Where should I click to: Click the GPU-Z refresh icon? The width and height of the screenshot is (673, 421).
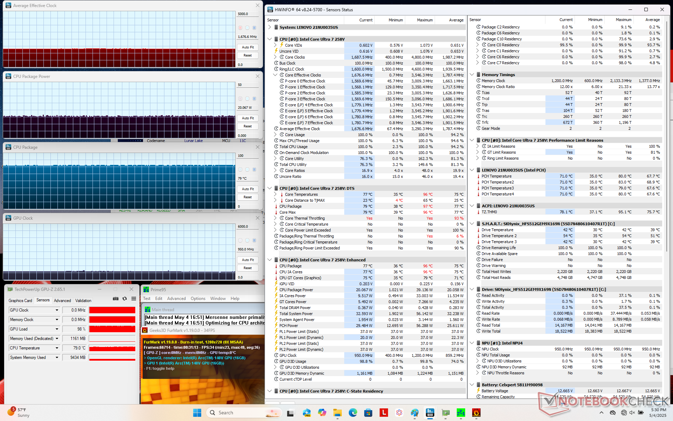124,299
